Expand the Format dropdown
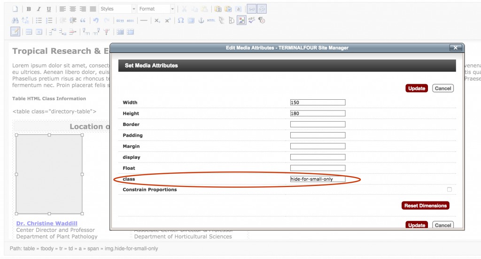Viewport: 481px width, 259px height. click(x=156, y=9)
